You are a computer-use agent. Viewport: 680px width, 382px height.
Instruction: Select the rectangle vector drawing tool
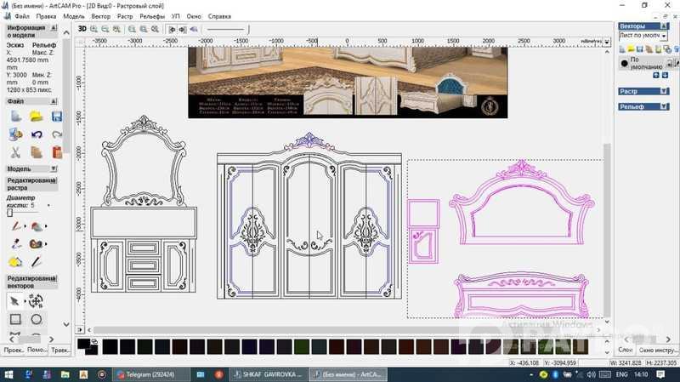click(x=15, y=320)
